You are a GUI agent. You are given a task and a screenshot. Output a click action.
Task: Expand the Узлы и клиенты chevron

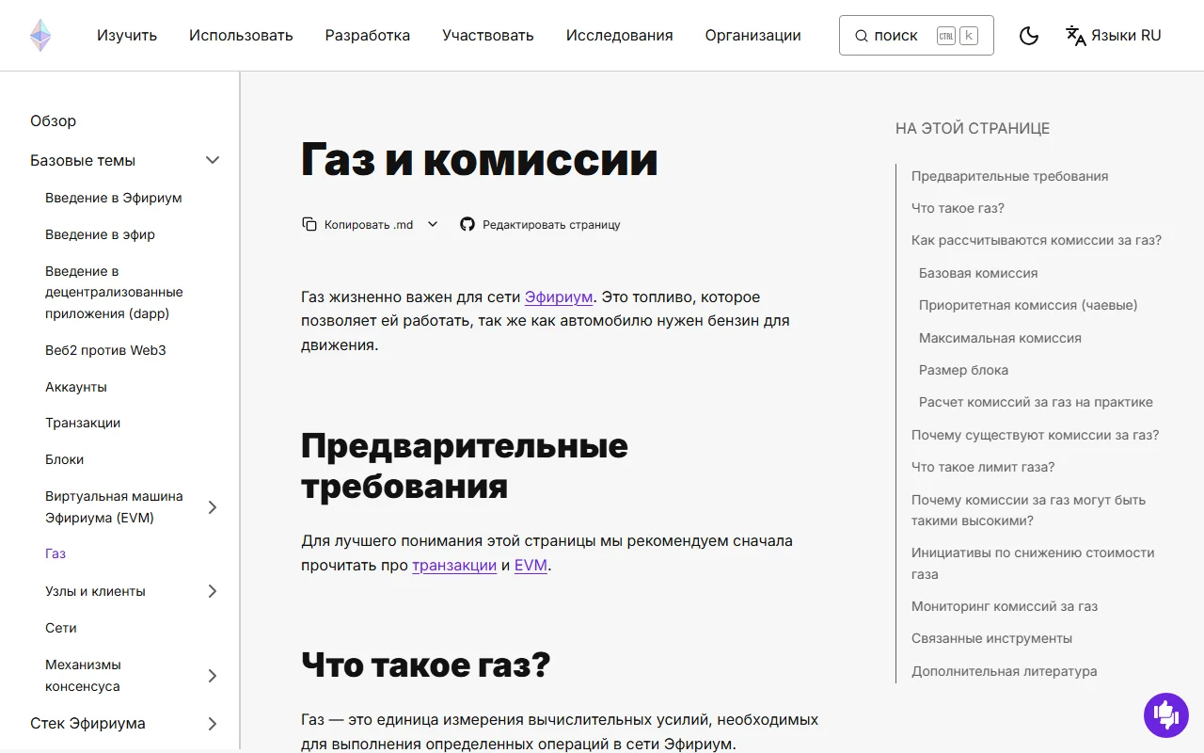click(213, 591)
